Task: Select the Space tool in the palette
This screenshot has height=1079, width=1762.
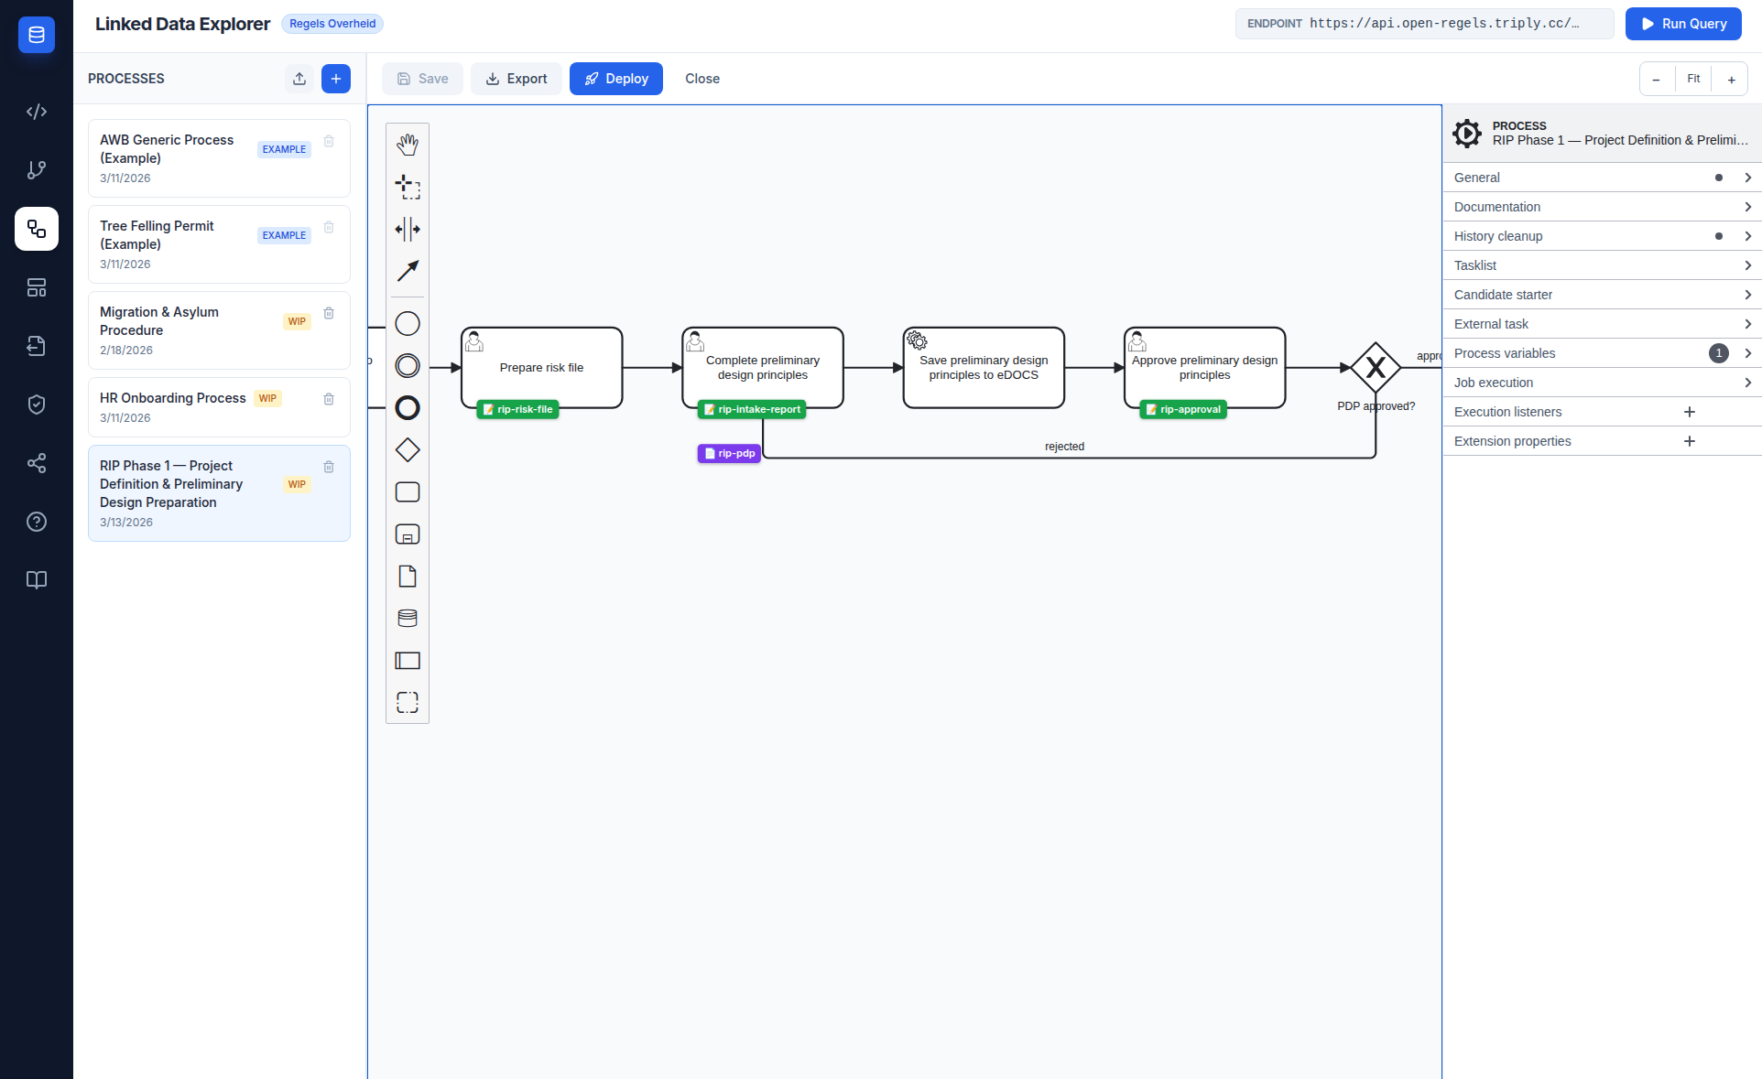Action: point(407,230)
